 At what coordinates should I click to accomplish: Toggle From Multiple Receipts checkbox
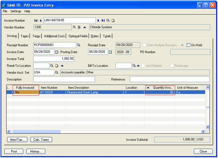(x=145, y=45)
